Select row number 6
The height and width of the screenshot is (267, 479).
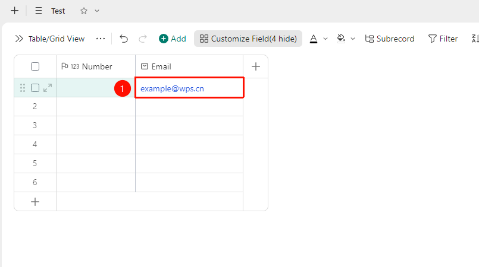(x=35, y=182)
